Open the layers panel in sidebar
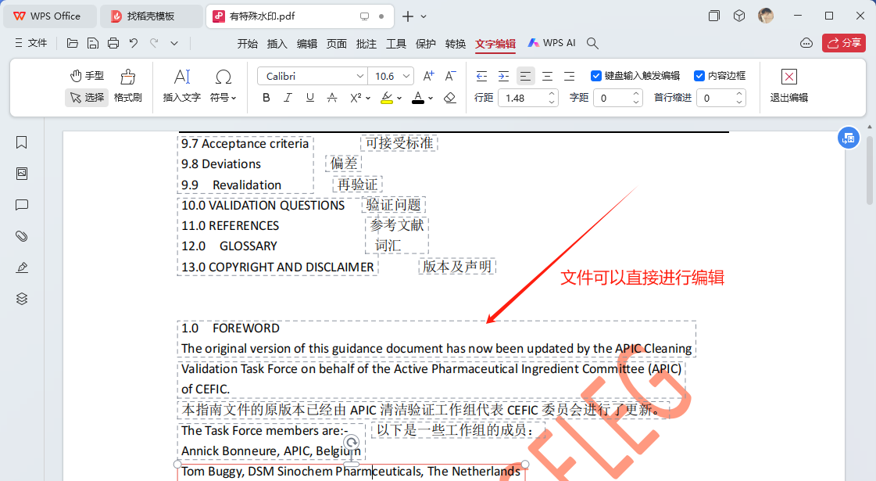The height and width of the screenshot is (481, 876). (22, 299)
